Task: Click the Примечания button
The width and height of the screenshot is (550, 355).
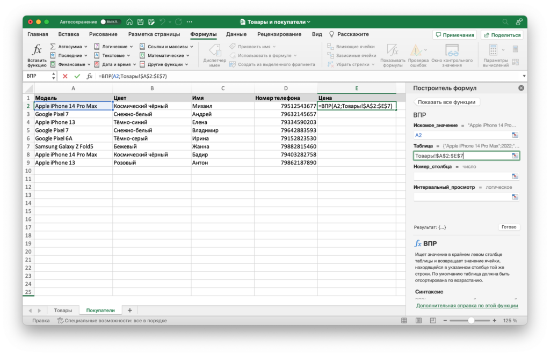Action: point(454,35)
